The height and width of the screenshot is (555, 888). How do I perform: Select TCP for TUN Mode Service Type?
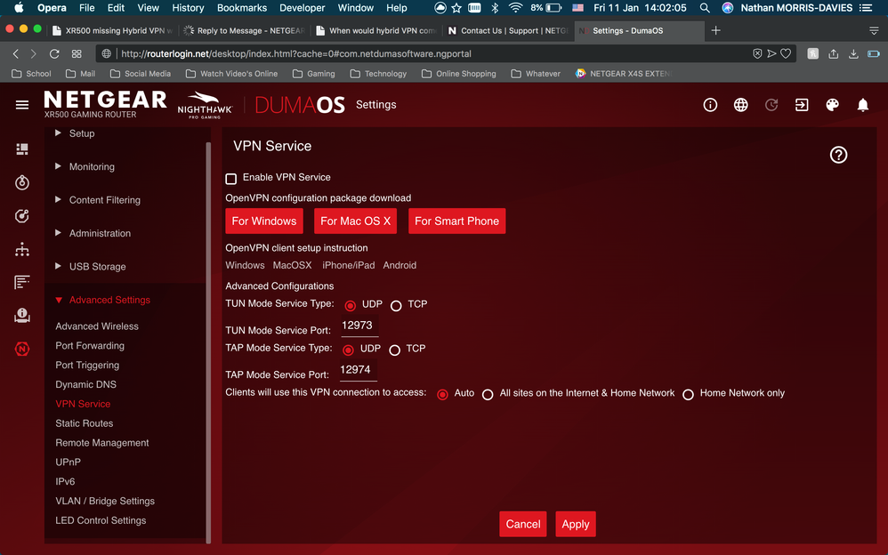pyautogui.click(x=397, y=303)
